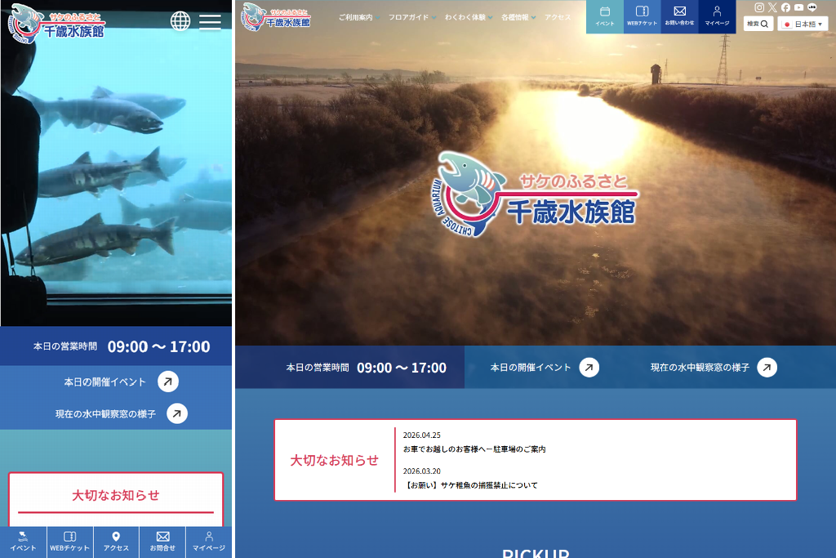Image resolution: width=836 pixels, height=558 pixels.
Task: Open the YouTube icon
Action: (798, 7)
